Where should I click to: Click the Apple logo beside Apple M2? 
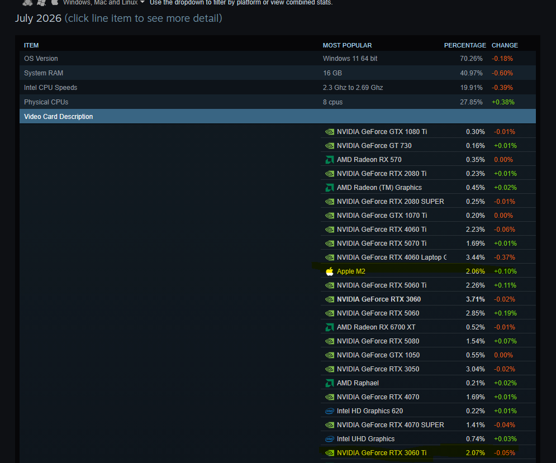coord(330,271)
